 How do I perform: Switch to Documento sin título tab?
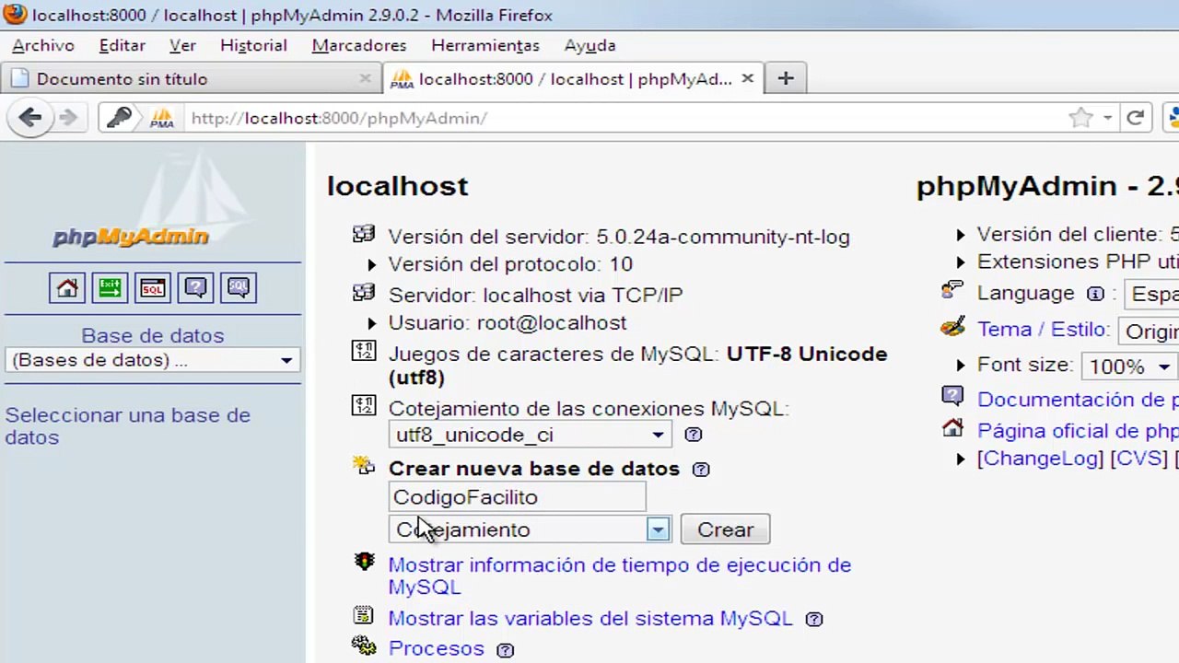pyautogui.click(x=190, y=79)
